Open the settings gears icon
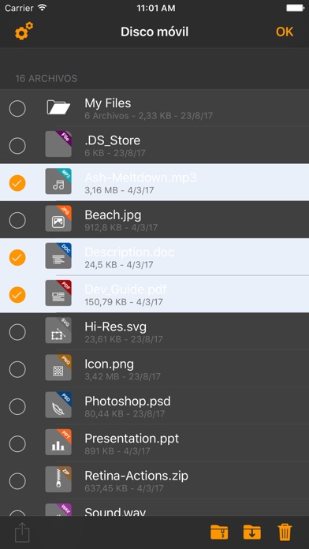Screen dimensions: 309x549 [x=24, y=32]
